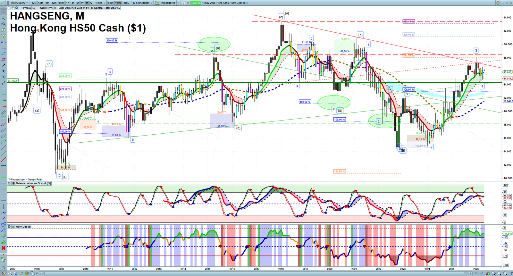513x276 pixels.
Task: Select the text box T tool
Action: pos(4,71)
